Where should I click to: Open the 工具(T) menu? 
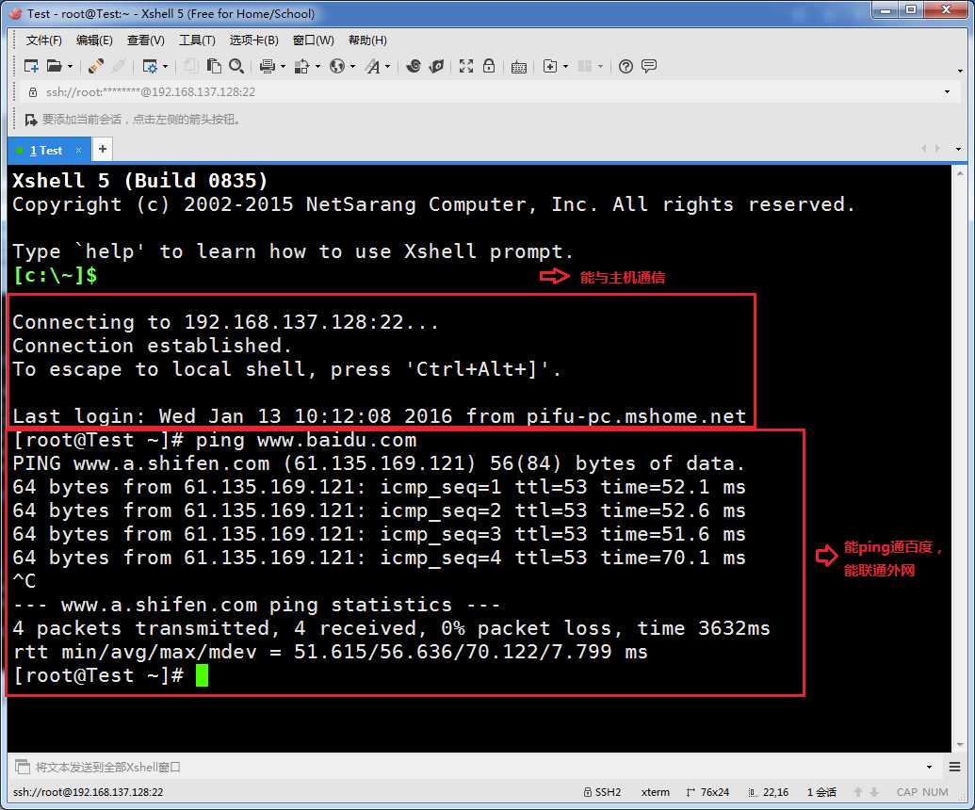(197, 40)
